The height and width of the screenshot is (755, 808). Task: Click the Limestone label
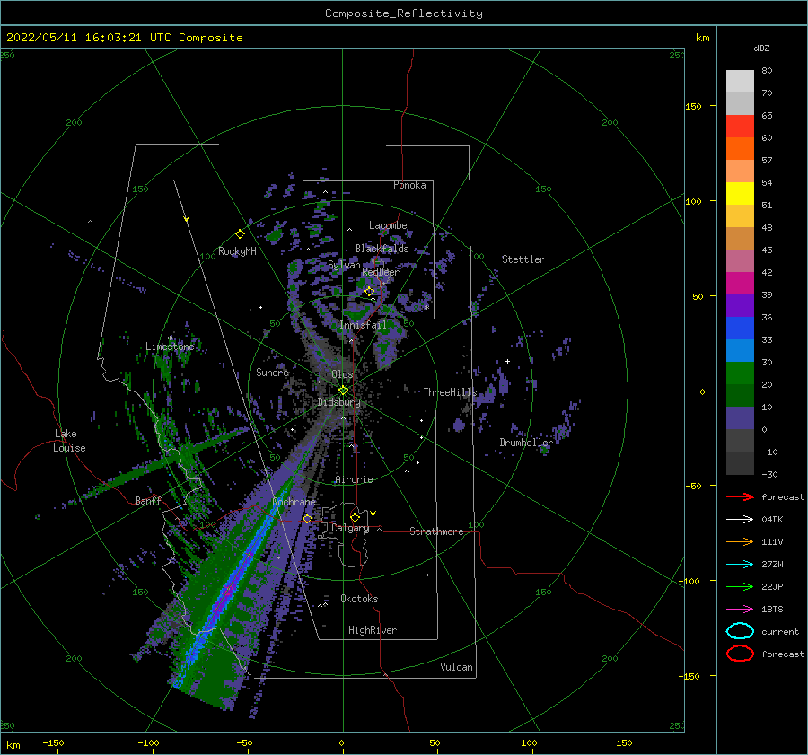point(170,347)
